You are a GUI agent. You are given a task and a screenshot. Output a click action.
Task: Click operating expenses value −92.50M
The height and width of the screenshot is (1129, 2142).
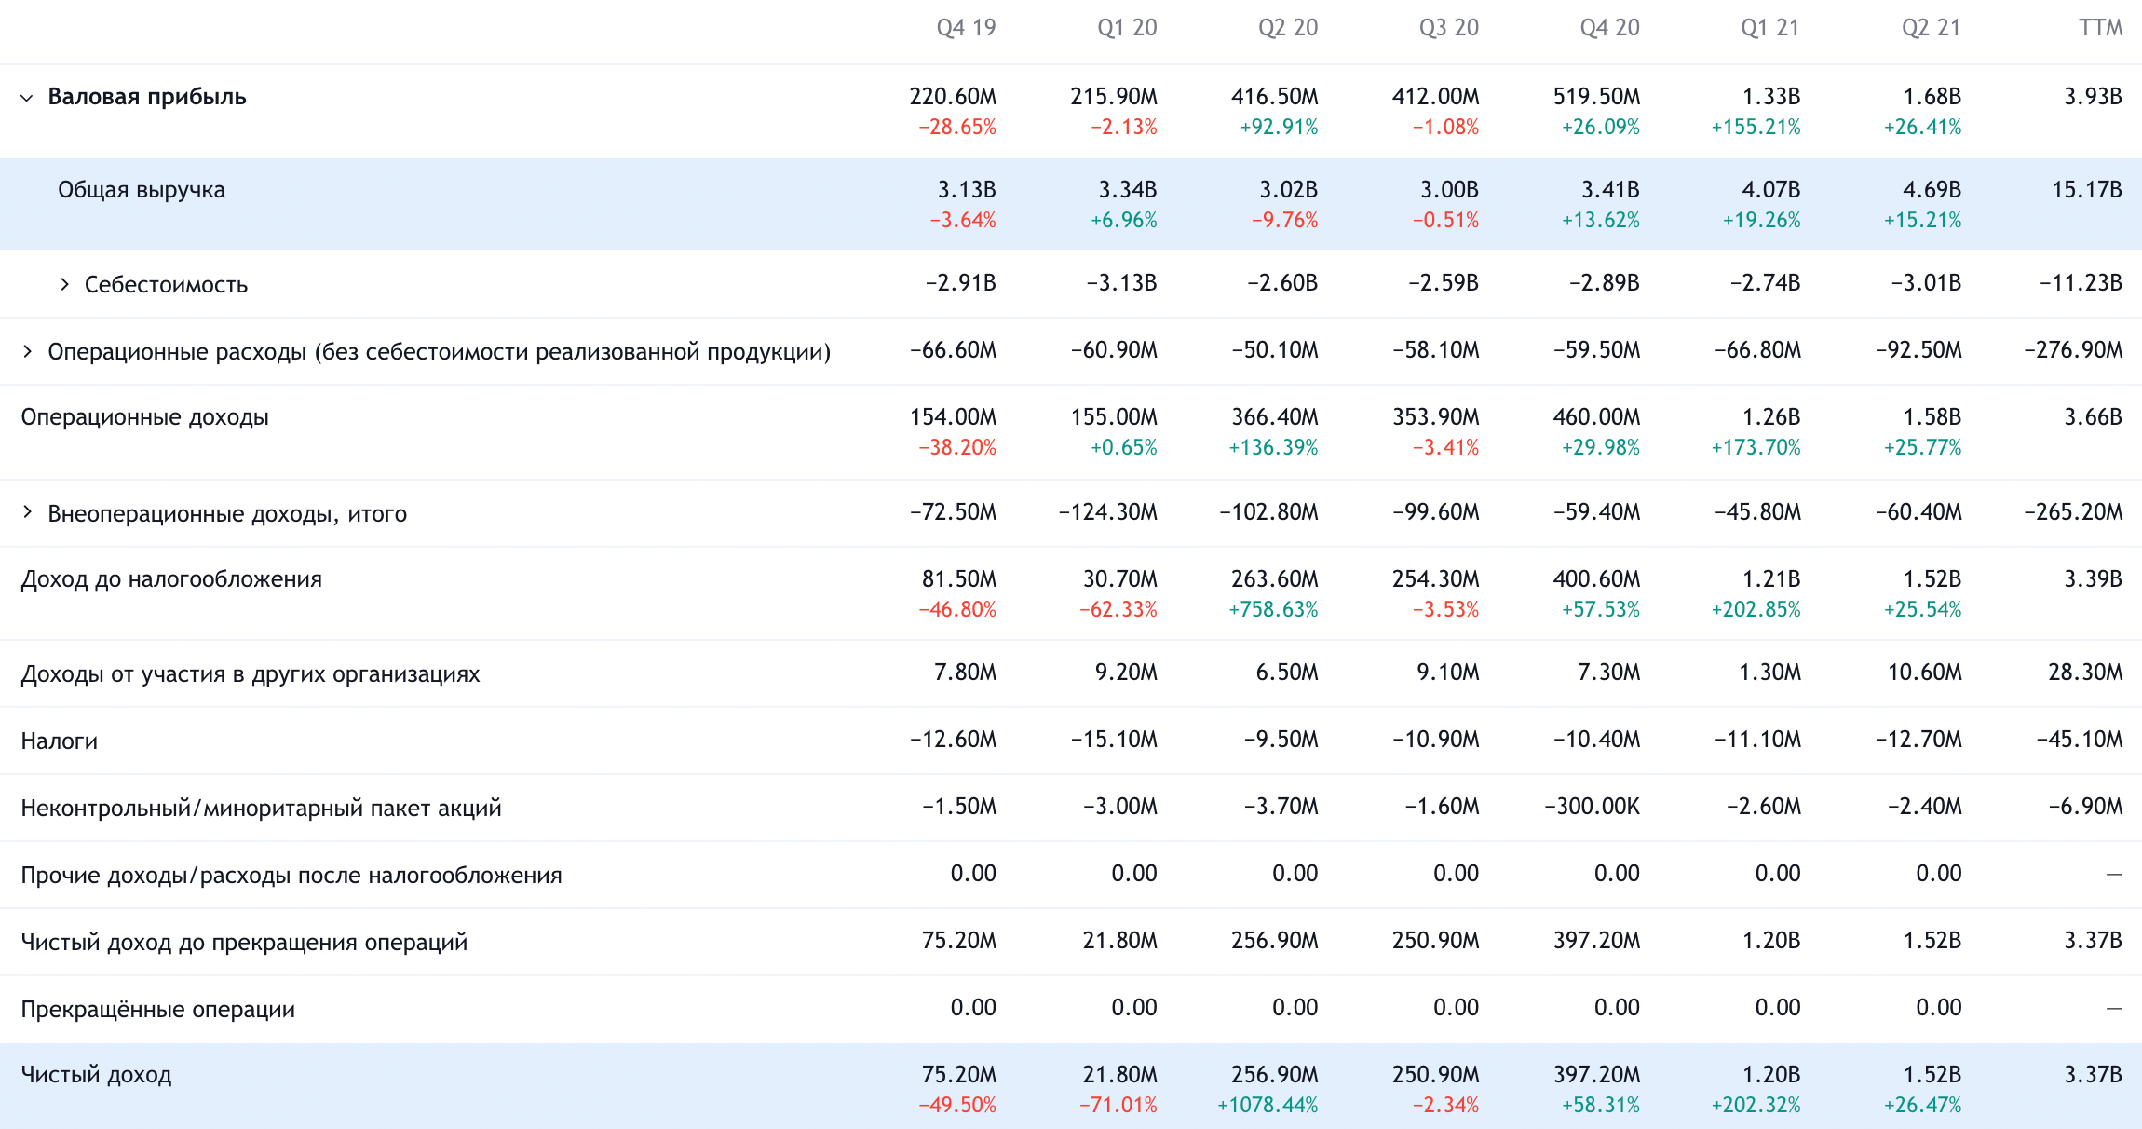click(x=1918, y=350)
